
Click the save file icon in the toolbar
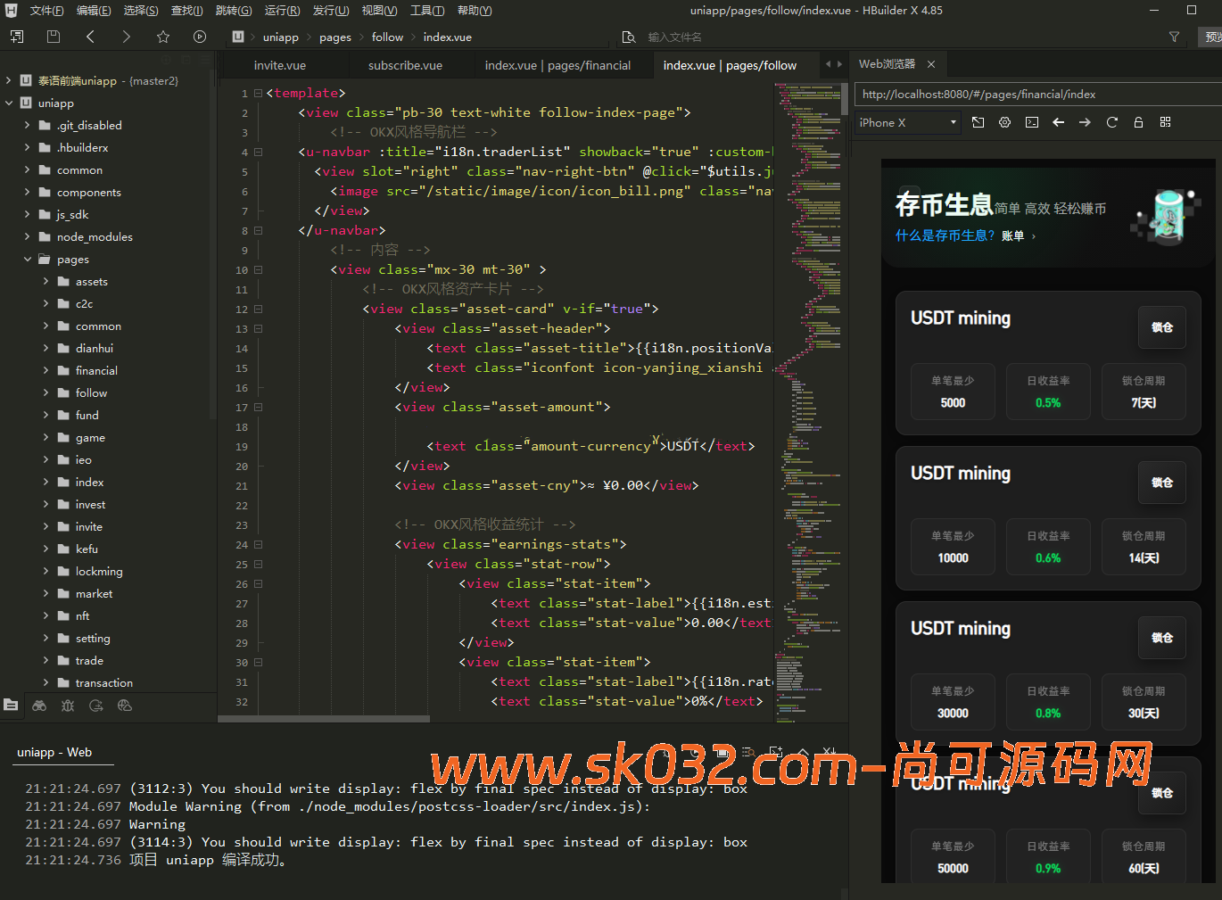point(53,37)
